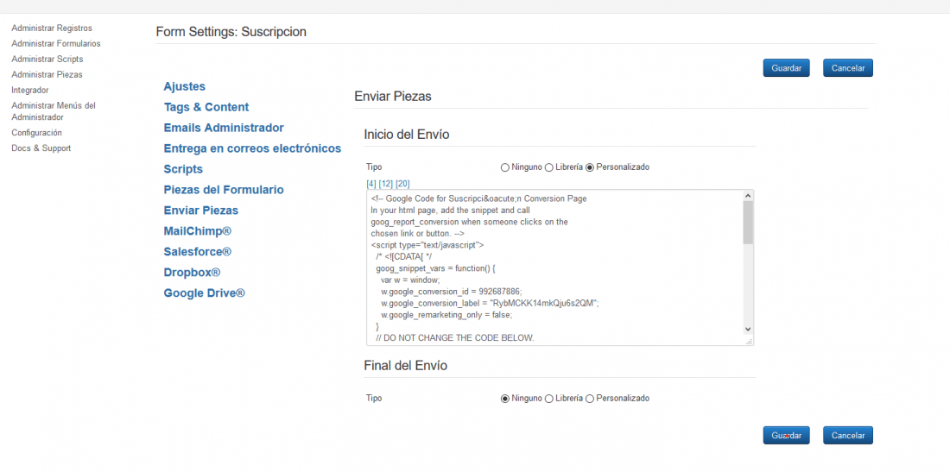Open the MailChimp® integration section
The image size is (950, 472).
pos(198,231)
